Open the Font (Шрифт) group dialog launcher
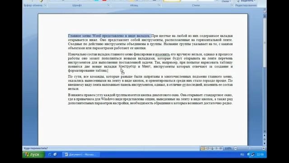 point(108,5)
